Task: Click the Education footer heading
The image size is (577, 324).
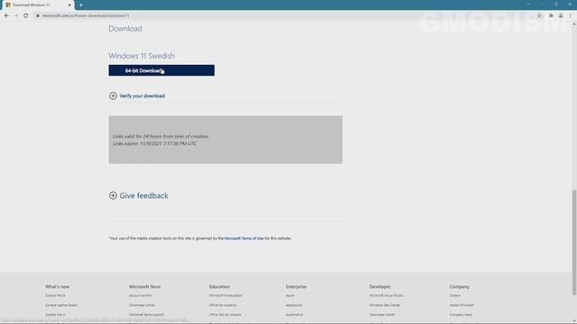Action: click(220, 286)
